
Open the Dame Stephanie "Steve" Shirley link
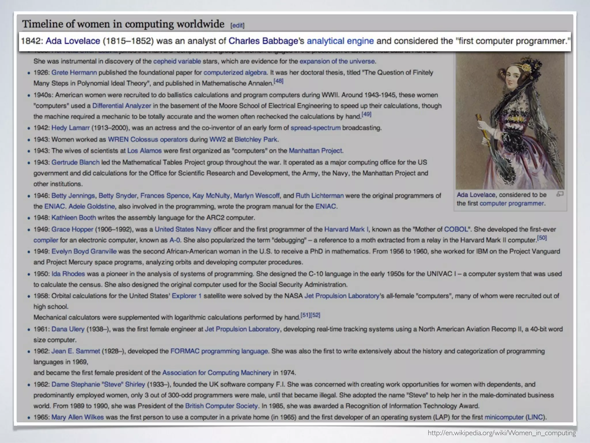[x=98, y=385]
